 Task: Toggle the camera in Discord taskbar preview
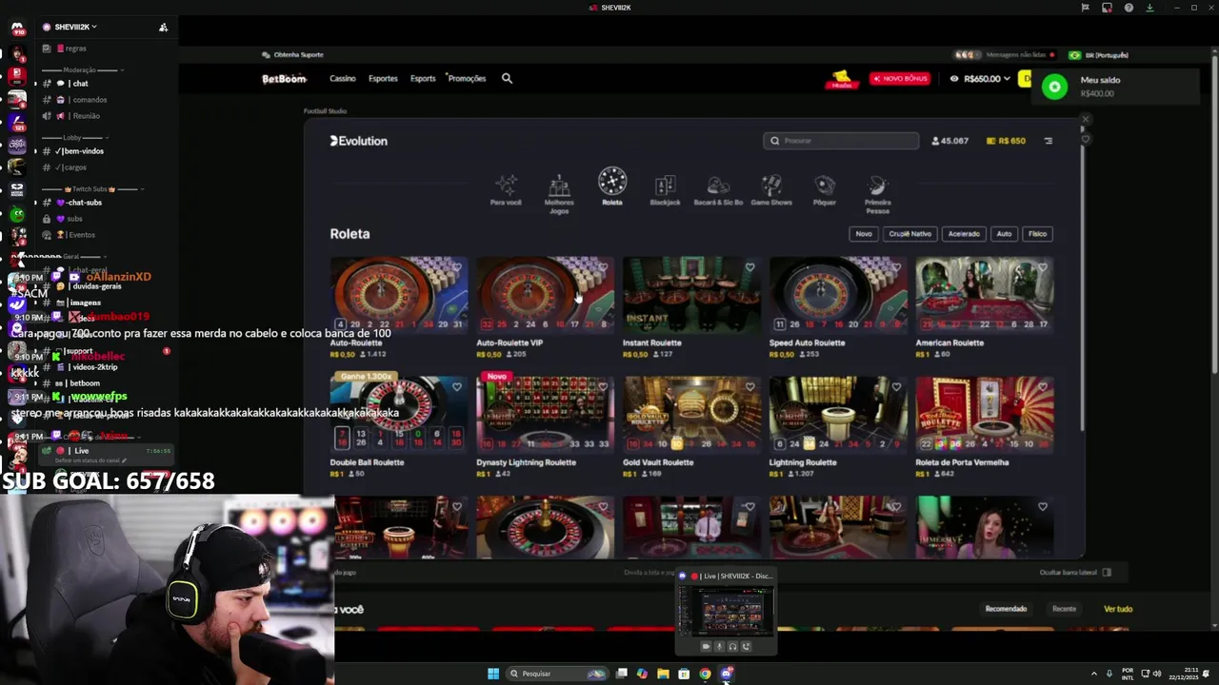point(706,647)
